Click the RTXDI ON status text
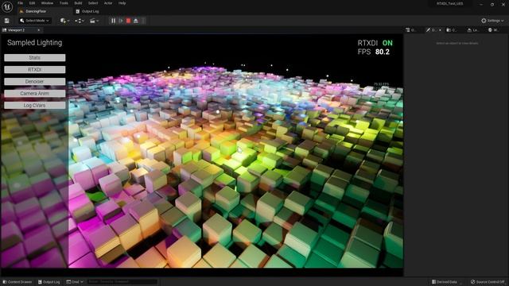Viewport: 509px width, 286px height. (375, 43)
